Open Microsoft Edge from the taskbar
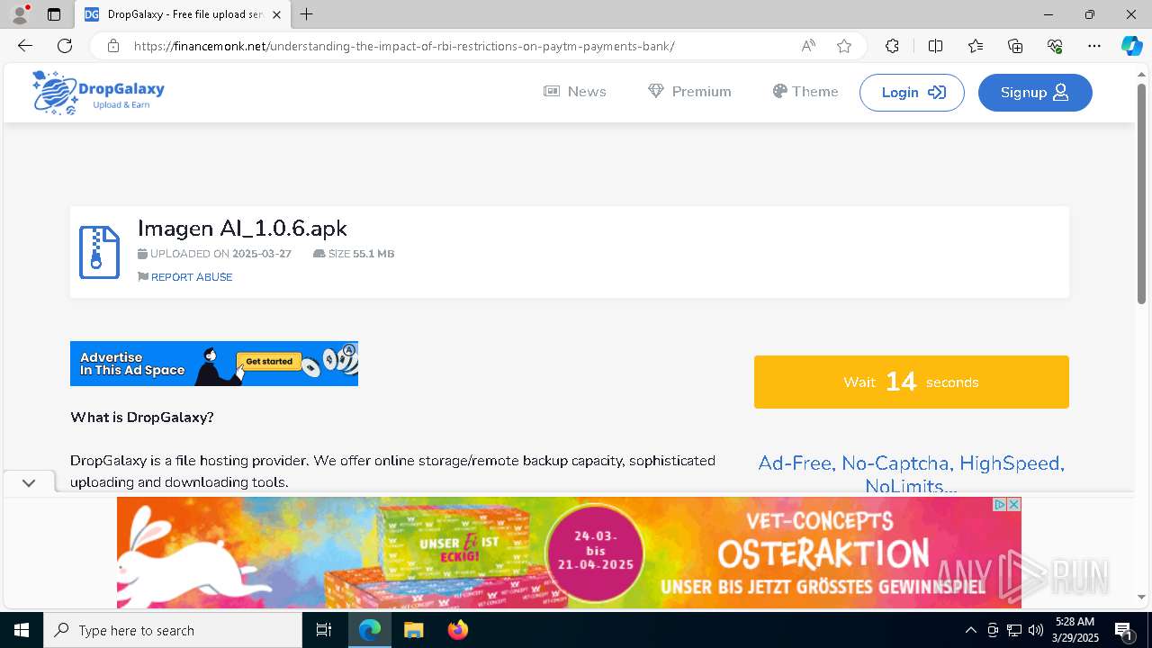 370,630
